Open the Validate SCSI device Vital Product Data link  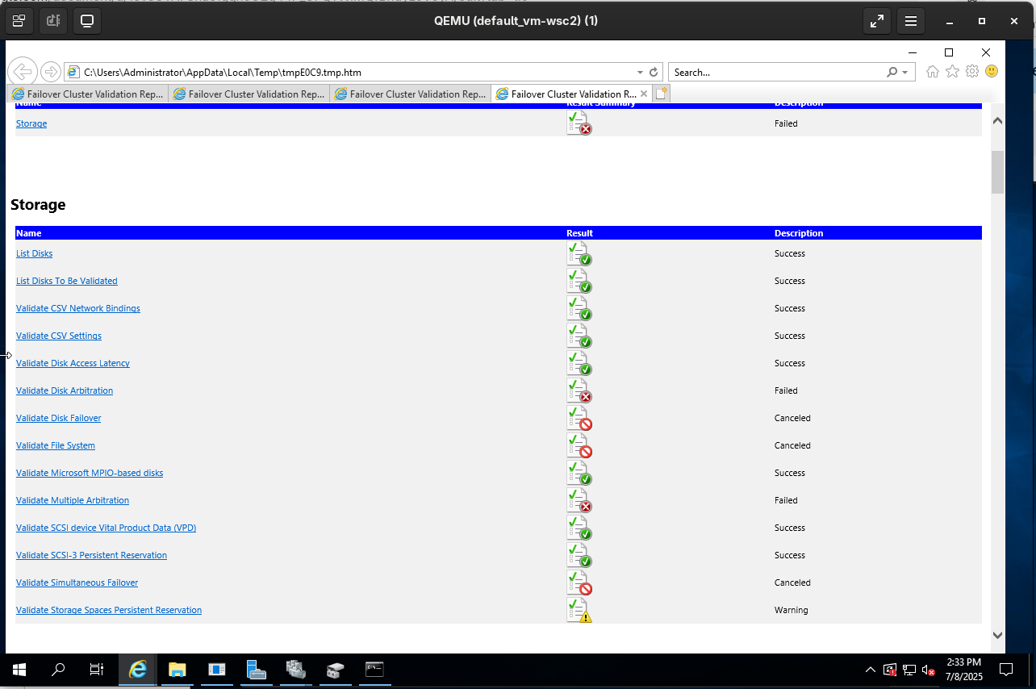107,528
